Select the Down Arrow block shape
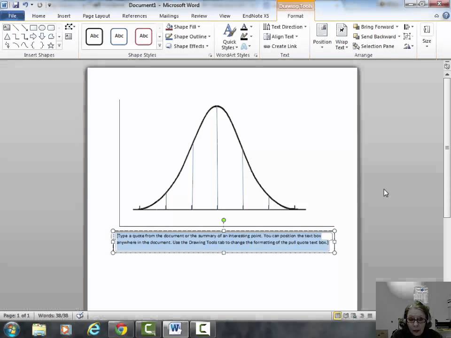 tap(42, 37)
